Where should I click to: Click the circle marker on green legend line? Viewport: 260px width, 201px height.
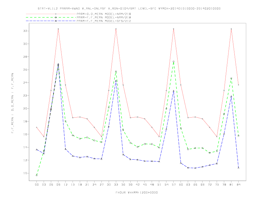click(56, 17)
